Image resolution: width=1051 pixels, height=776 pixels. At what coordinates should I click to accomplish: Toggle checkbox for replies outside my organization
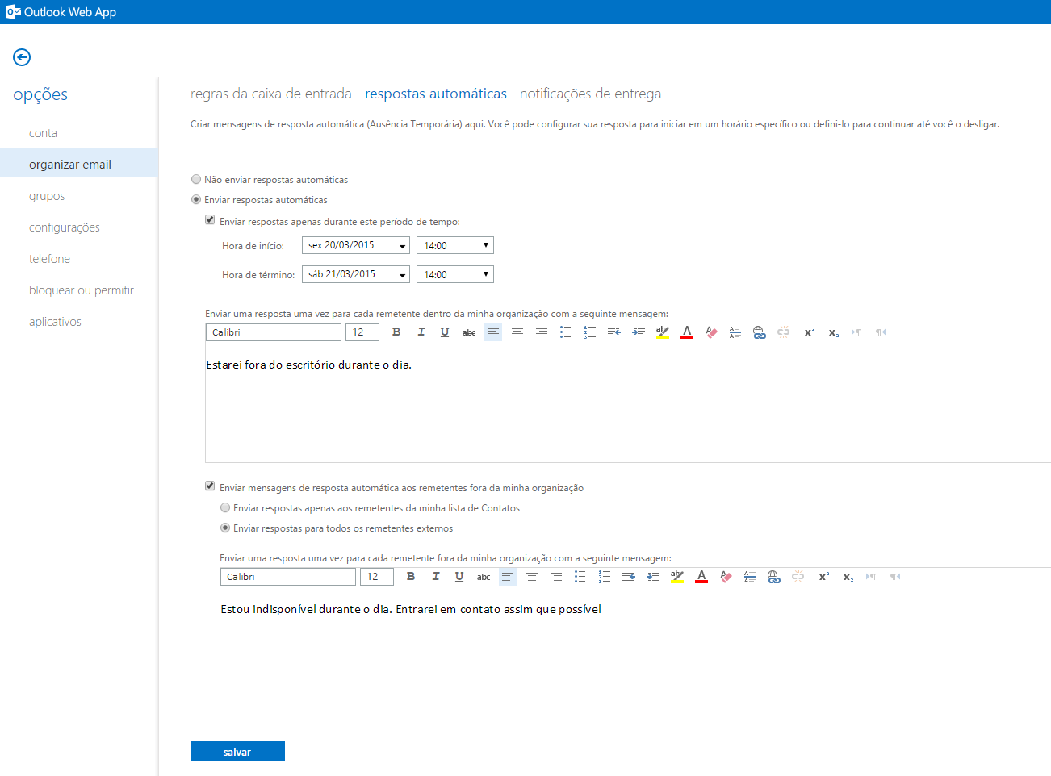(x=210, y=486)
